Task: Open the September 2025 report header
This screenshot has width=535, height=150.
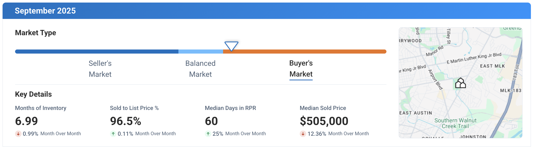Action: [x=45, y=11]
